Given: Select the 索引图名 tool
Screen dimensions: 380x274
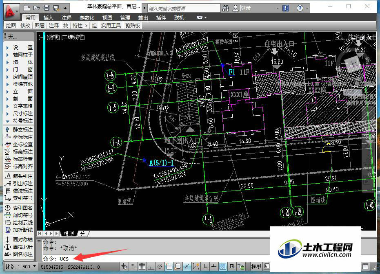Looking at the screenshot, I should (x=19, y=208).
